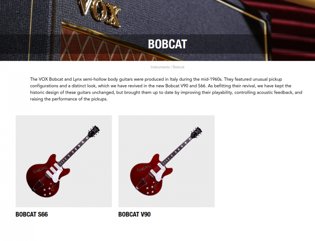Click the V90 guitar headstock
The height and width of the screenshot is (241, 315).
196,132
